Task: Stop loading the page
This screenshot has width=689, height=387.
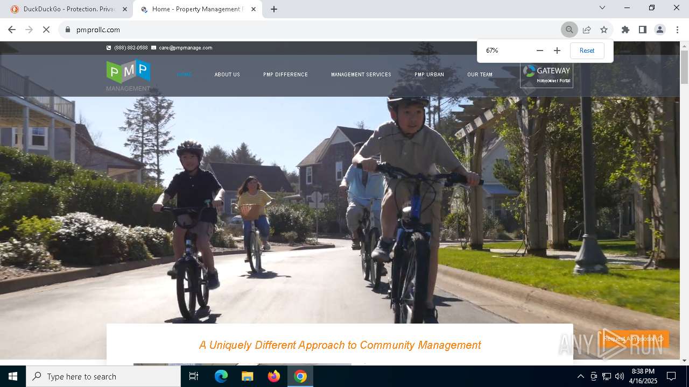Action: [46, 30]
